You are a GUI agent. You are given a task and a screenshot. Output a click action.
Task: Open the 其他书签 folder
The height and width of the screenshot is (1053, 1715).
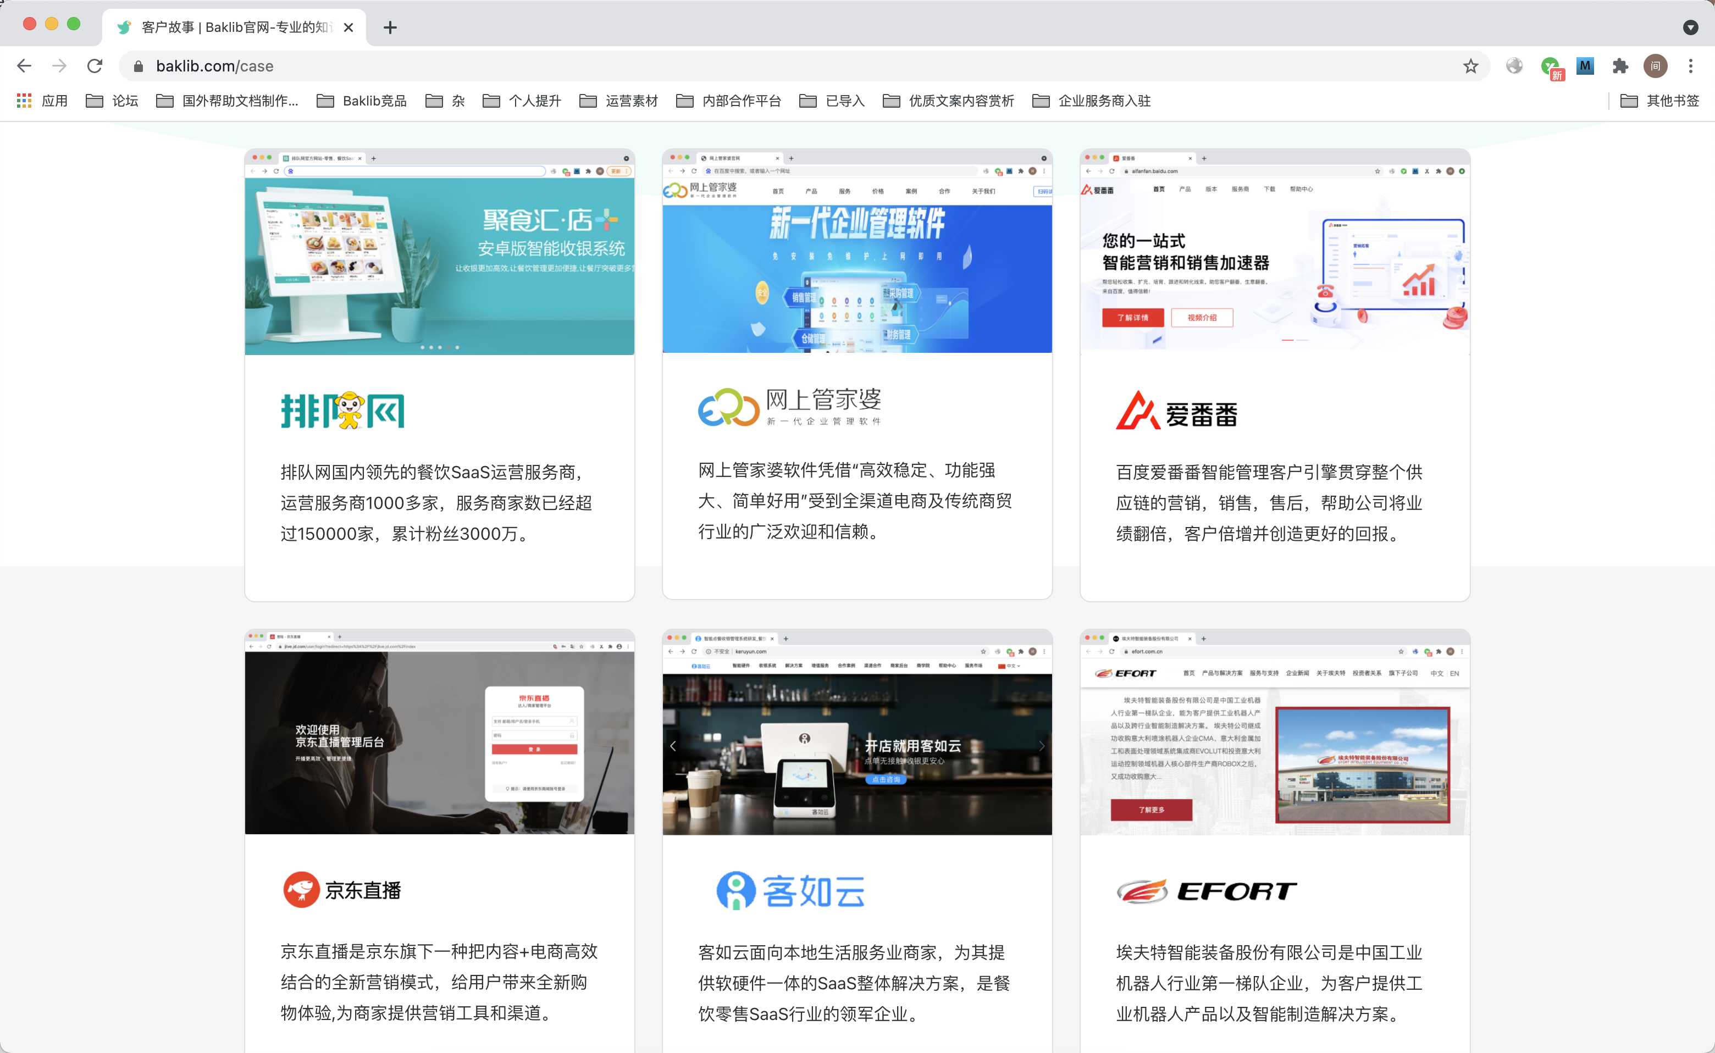[x=1659, y=101]
